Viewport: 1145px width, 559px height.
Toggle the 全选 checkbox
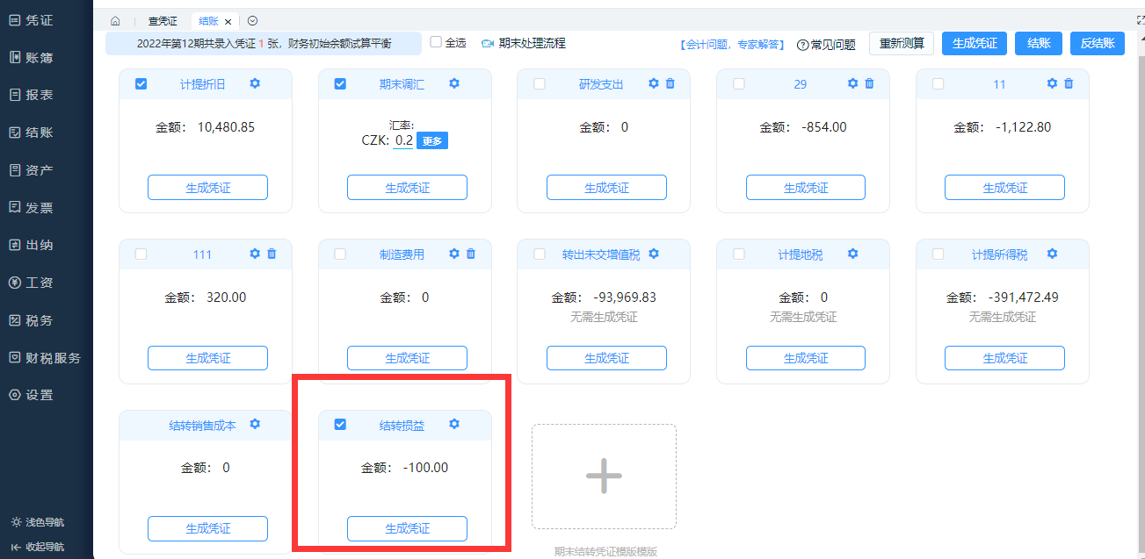tap(436, 42)
